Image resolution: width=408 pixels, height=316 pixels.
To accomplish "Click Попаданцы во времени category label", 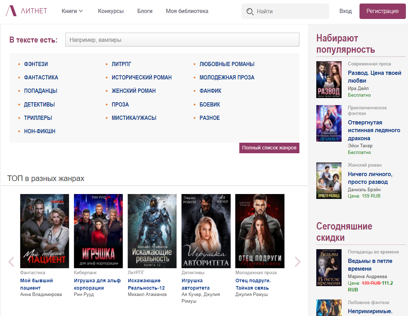I will pos(373,252).
